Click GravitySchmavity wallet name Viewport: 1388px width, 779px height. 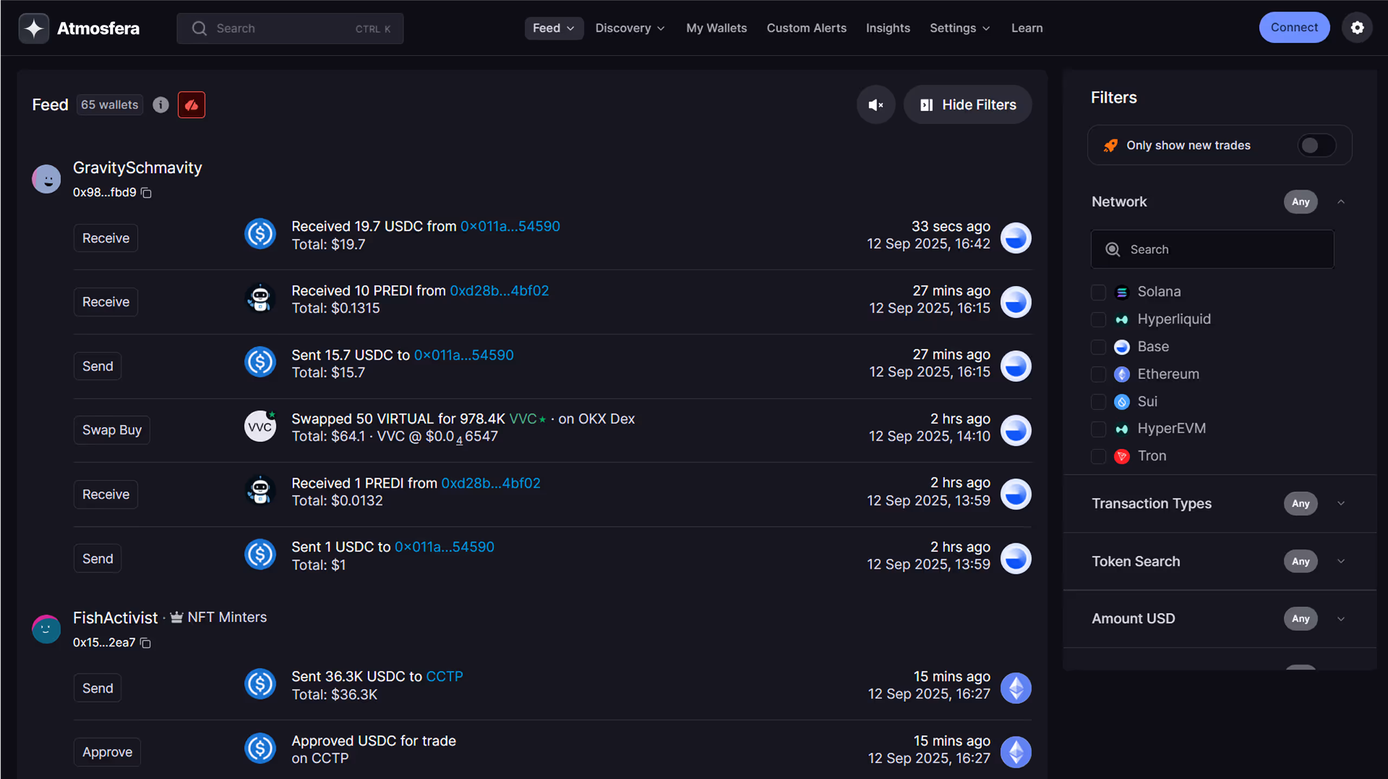(138, 168)
